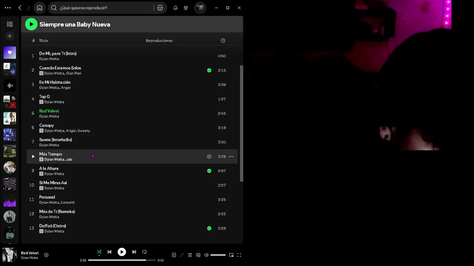Open artist Loneshit link on Personal
The width and height of the screenshot is (474, 266).
68,202
